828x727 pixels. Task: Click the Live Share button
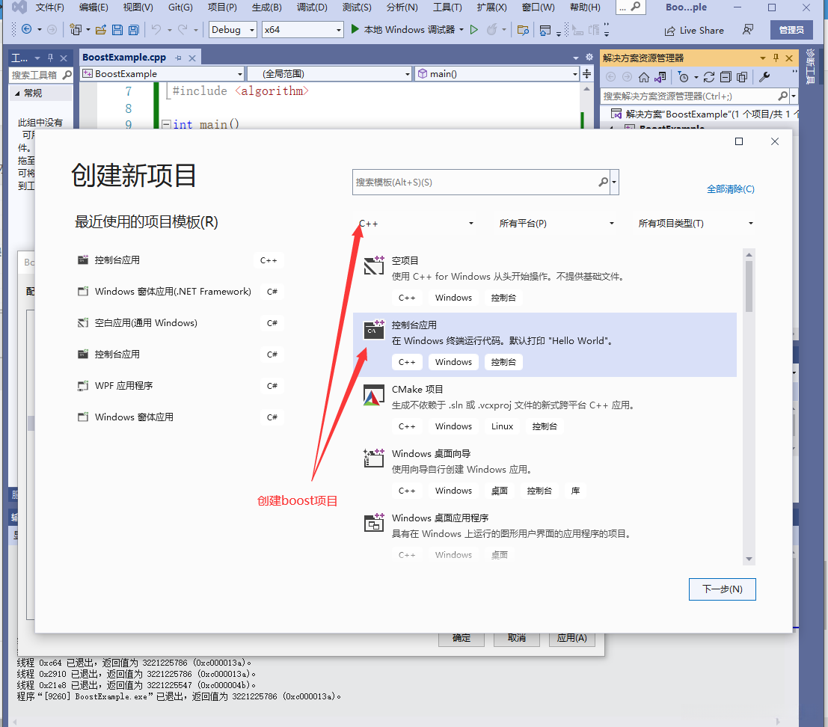tap(694, 30)
